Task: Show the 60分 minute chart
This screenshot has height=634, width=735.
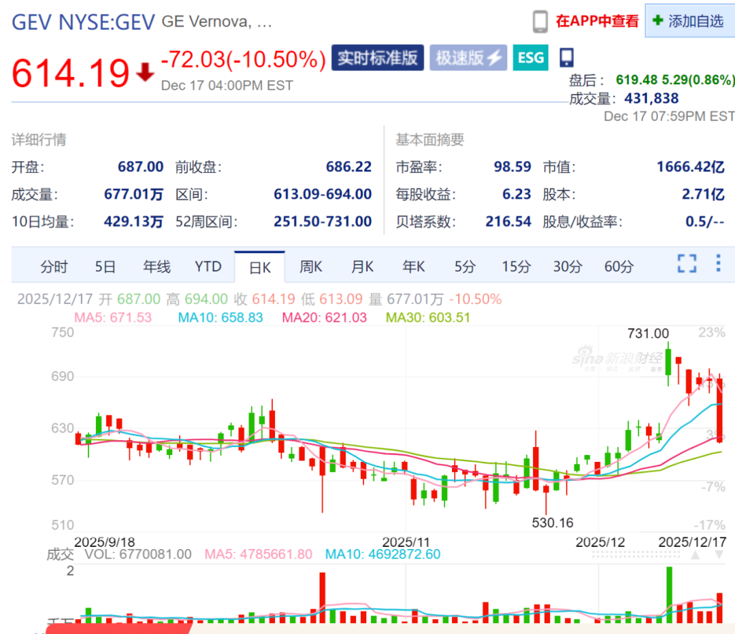Action: [619, 267]
